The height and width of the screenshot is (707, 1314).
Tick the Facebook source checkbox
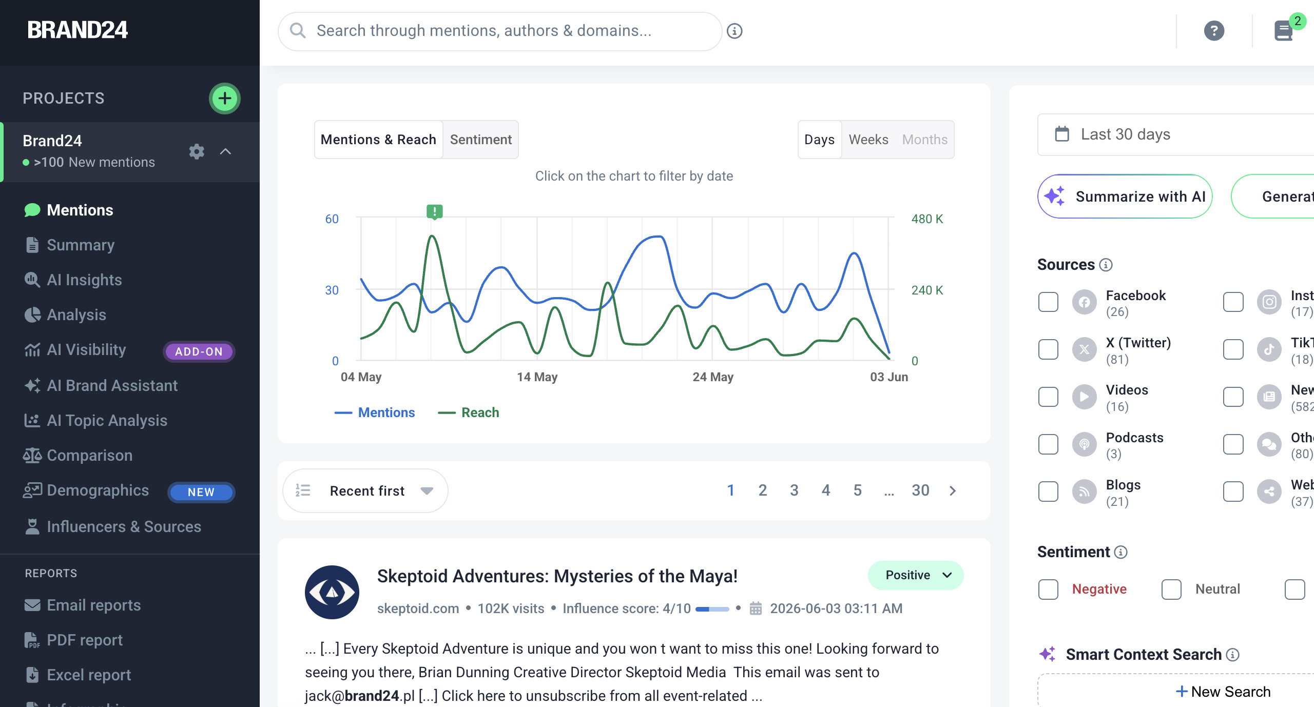[1048, 303]
